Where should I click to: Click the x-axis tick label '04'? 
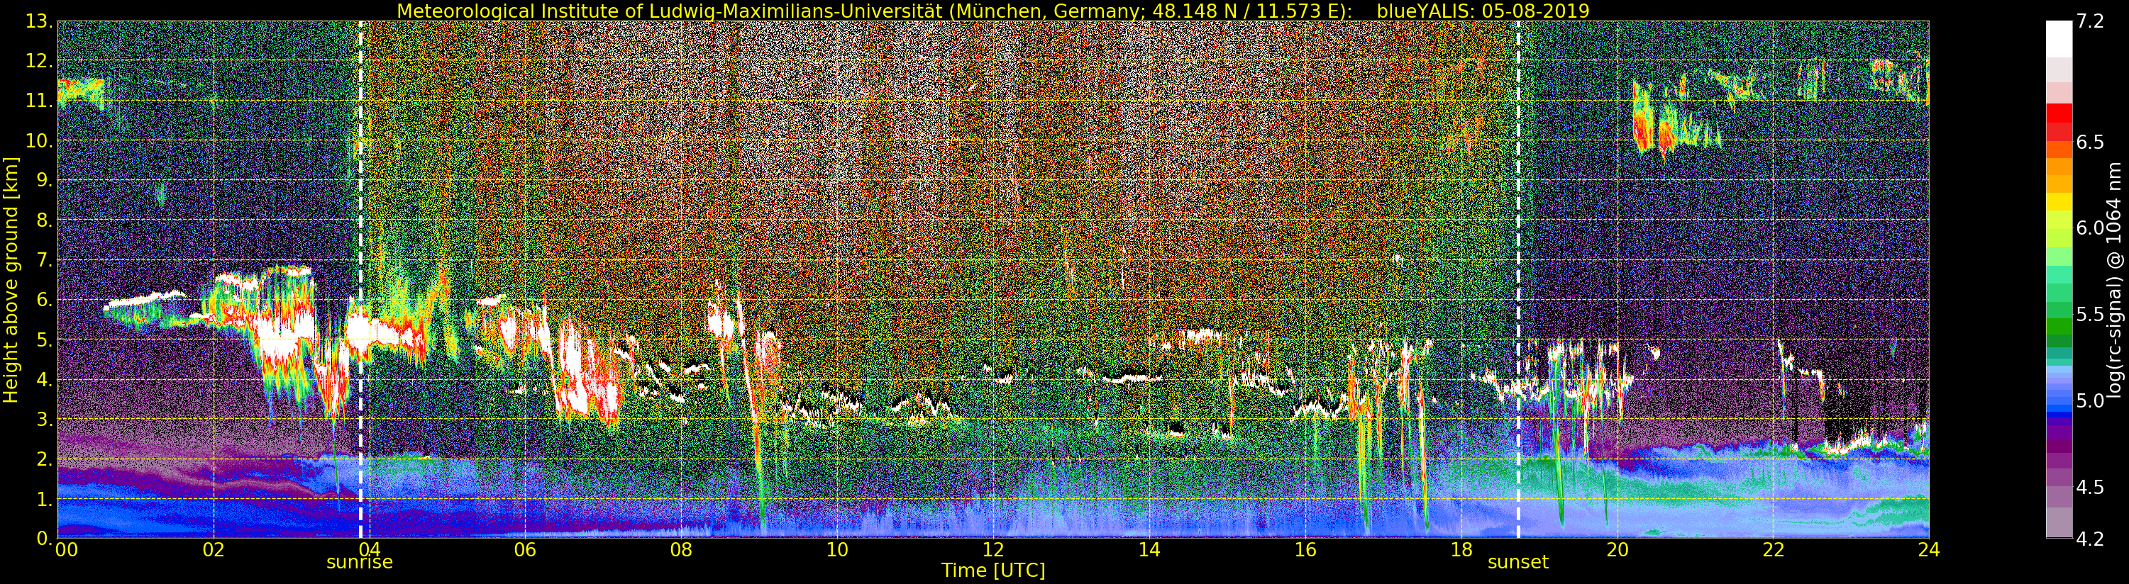coord(370,549)
